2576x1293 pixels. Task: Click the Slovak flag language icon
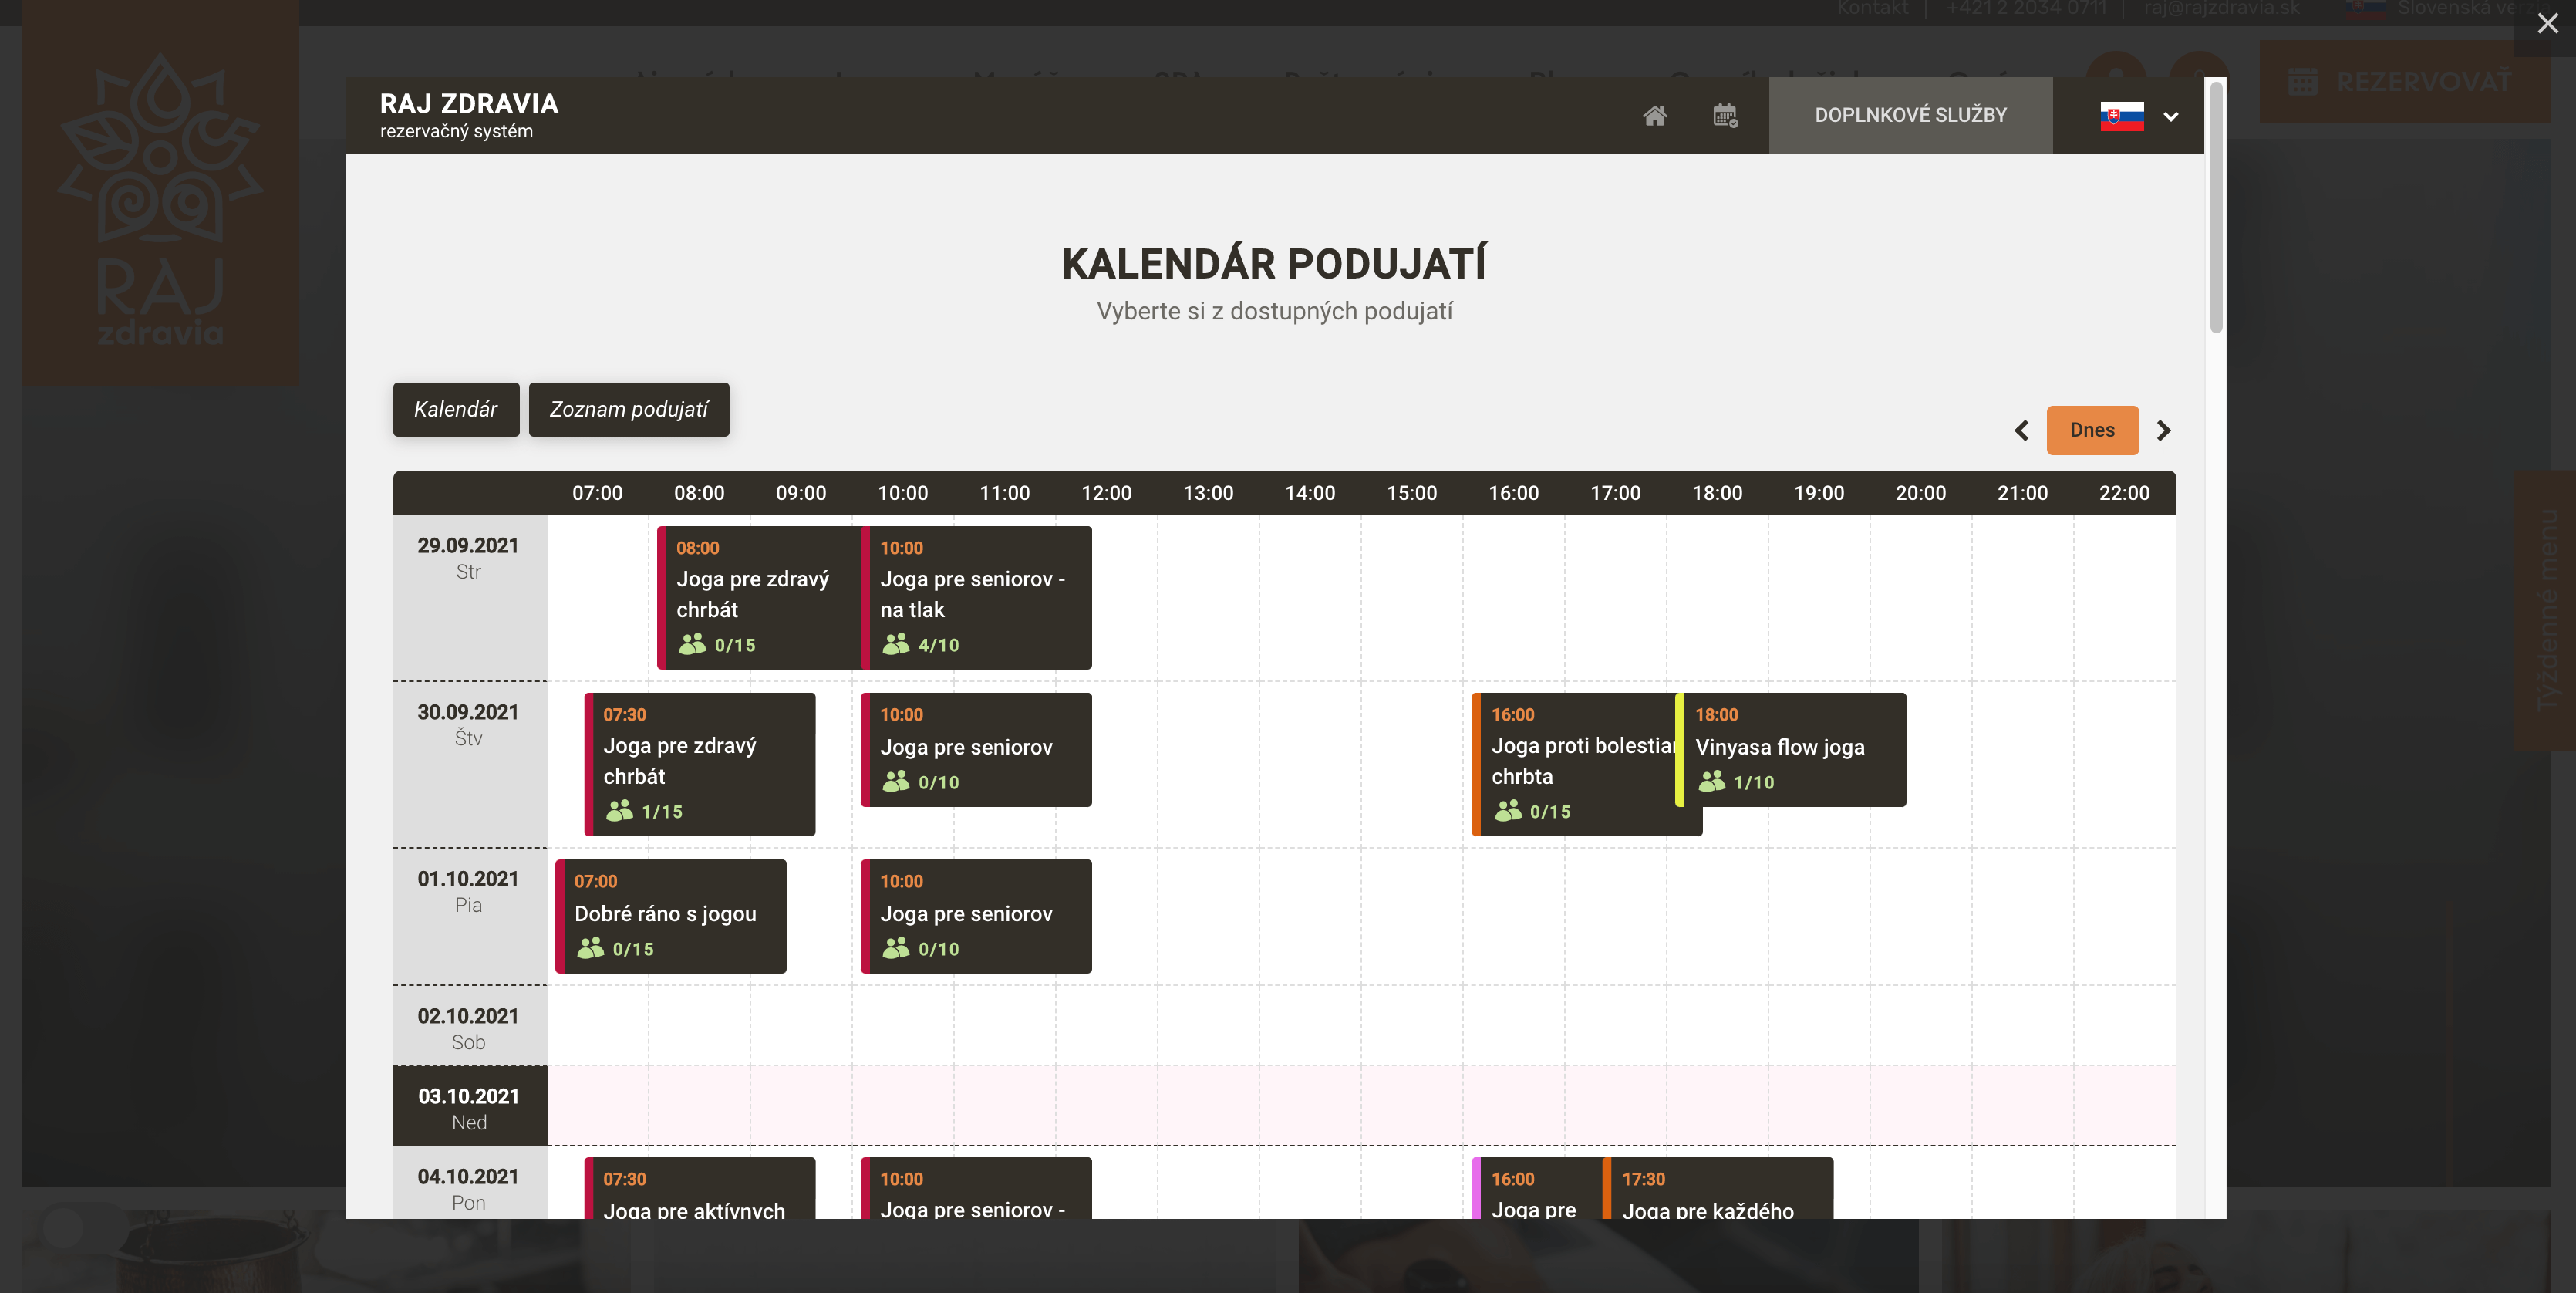tap(2121, 116)
